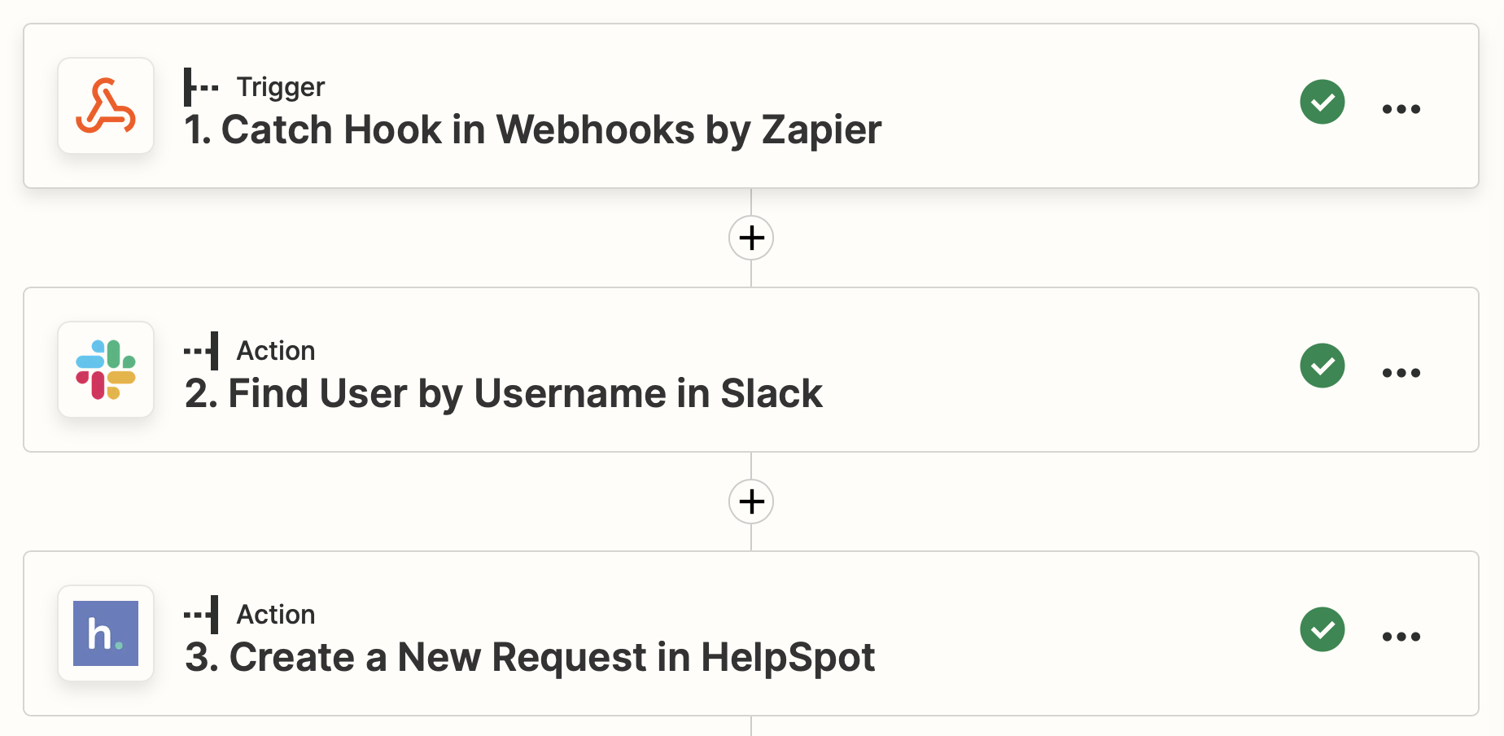Select the "Find User by Username in Slack" step

503,394
